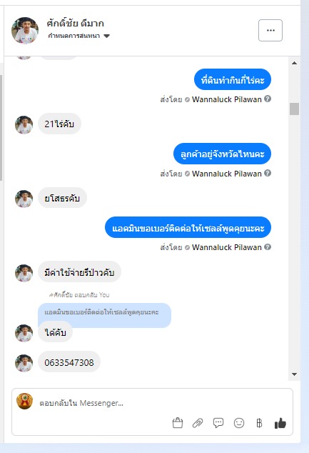Viewport: 309px width, 453px height.
Task: Click the baht payment icon
Action: point(259,423)
